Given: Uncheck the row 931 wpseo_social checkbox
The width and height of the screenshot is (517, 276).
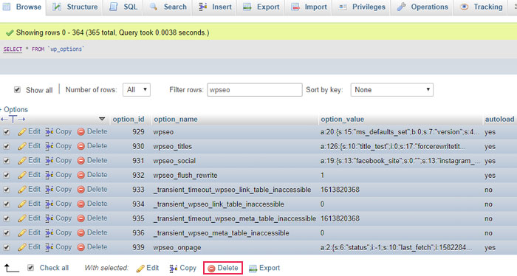Looking at the screenshot, I should pyautogui.click(x=6, y=161).
